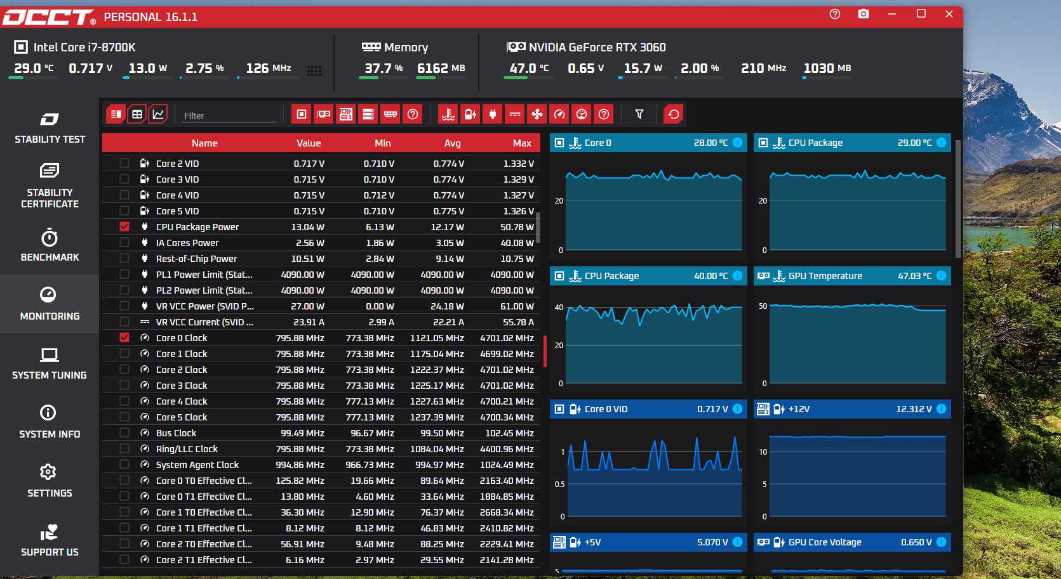The height and width of the screenshot is (579, 1061).
Task: Show info for the GPU Temperature graph
Action: (x=942, y=276)
